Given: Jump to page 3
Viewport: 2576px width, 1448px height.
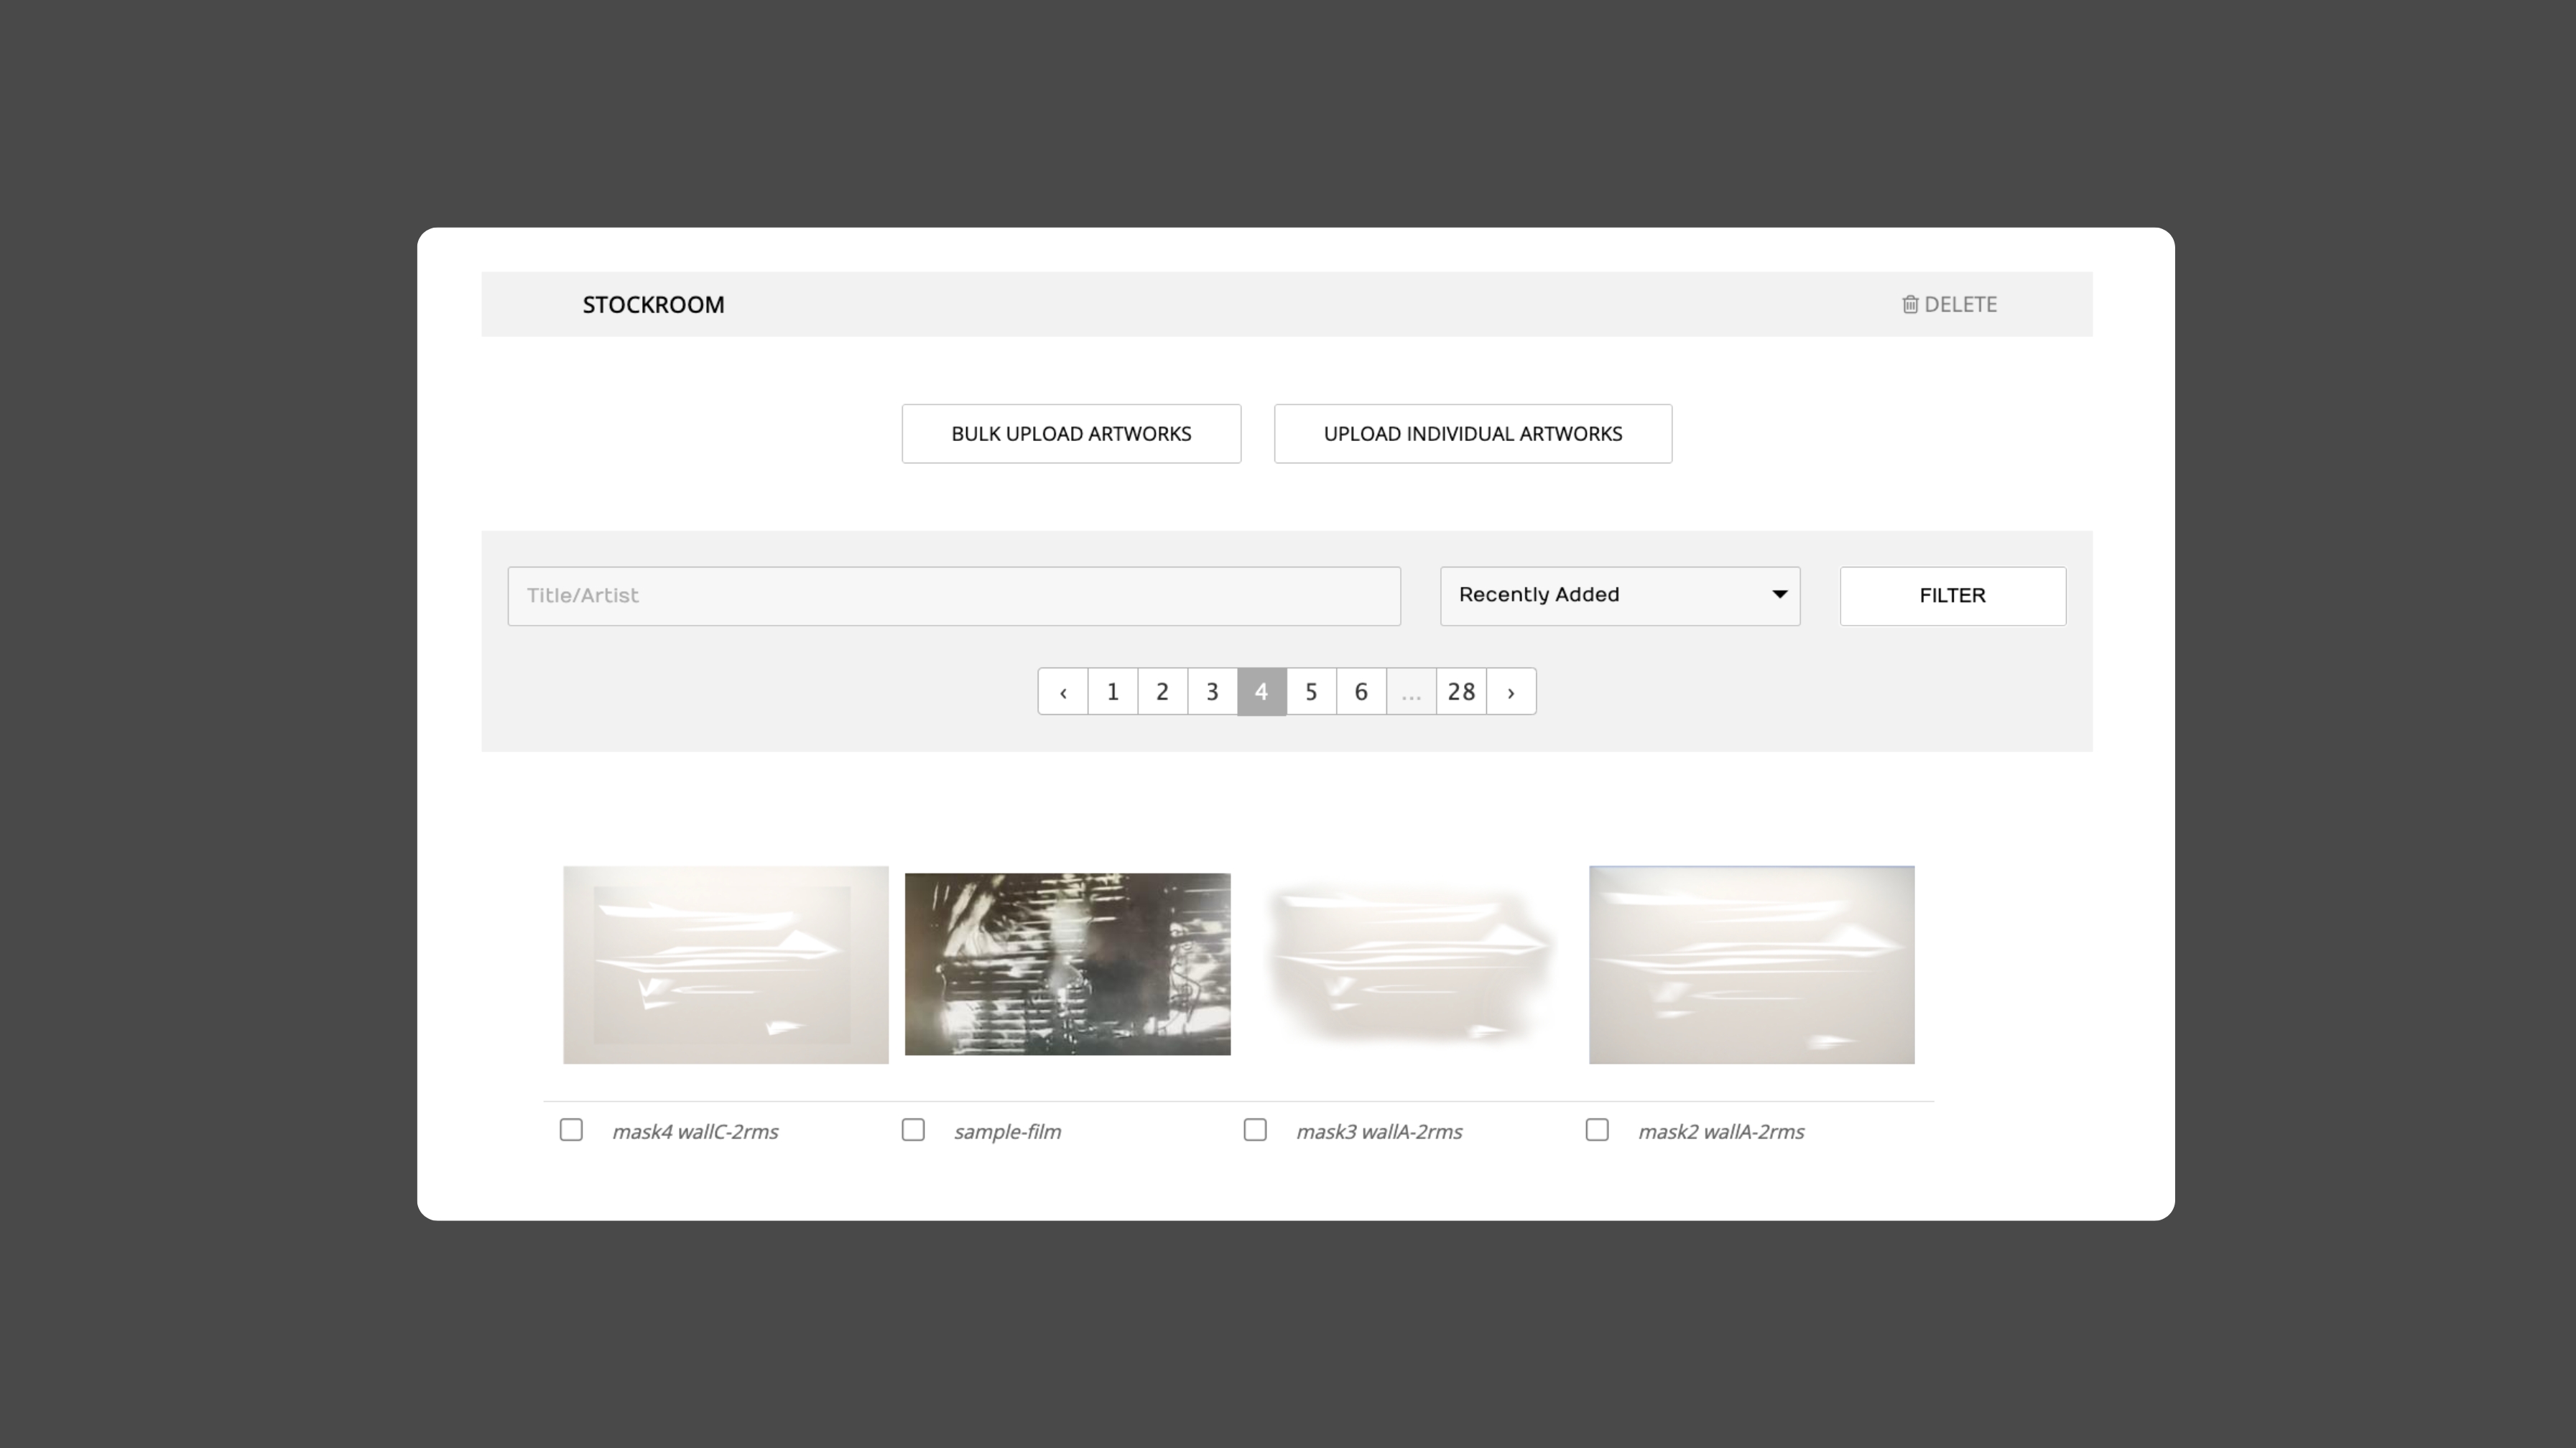Looking at the screenshot, I should [1213, 692].
